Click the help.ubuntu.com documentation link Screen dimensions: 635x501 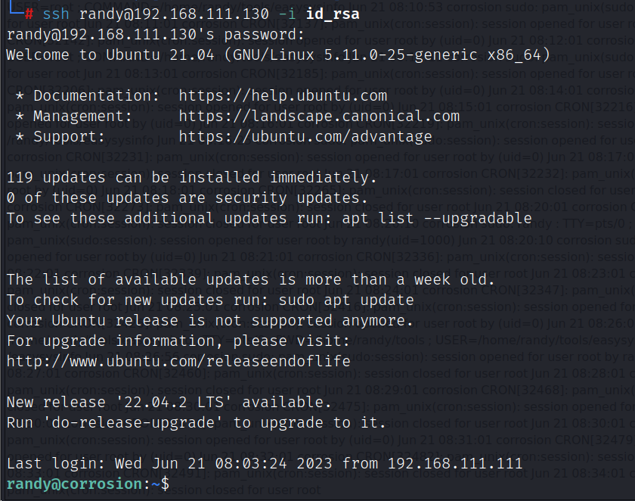click(x=283, y=95)
